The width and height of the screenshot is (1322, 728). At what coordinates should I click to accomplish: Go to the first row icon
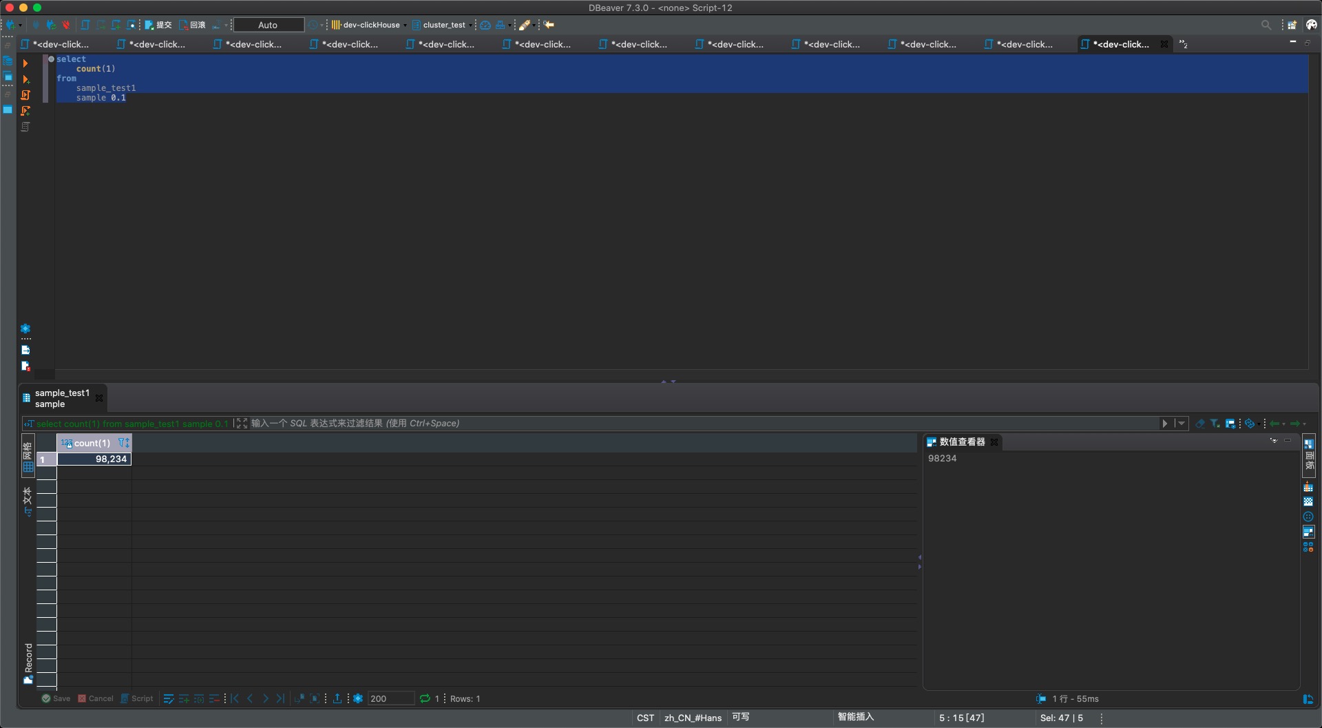pyautogui.click(x=235, y=698)
